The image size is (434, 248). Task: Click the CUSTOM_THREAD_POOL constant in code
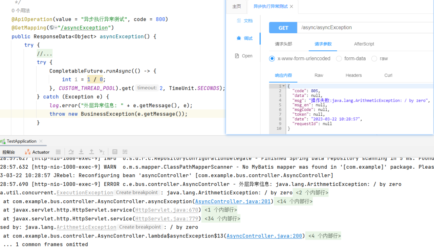(87, 88)
